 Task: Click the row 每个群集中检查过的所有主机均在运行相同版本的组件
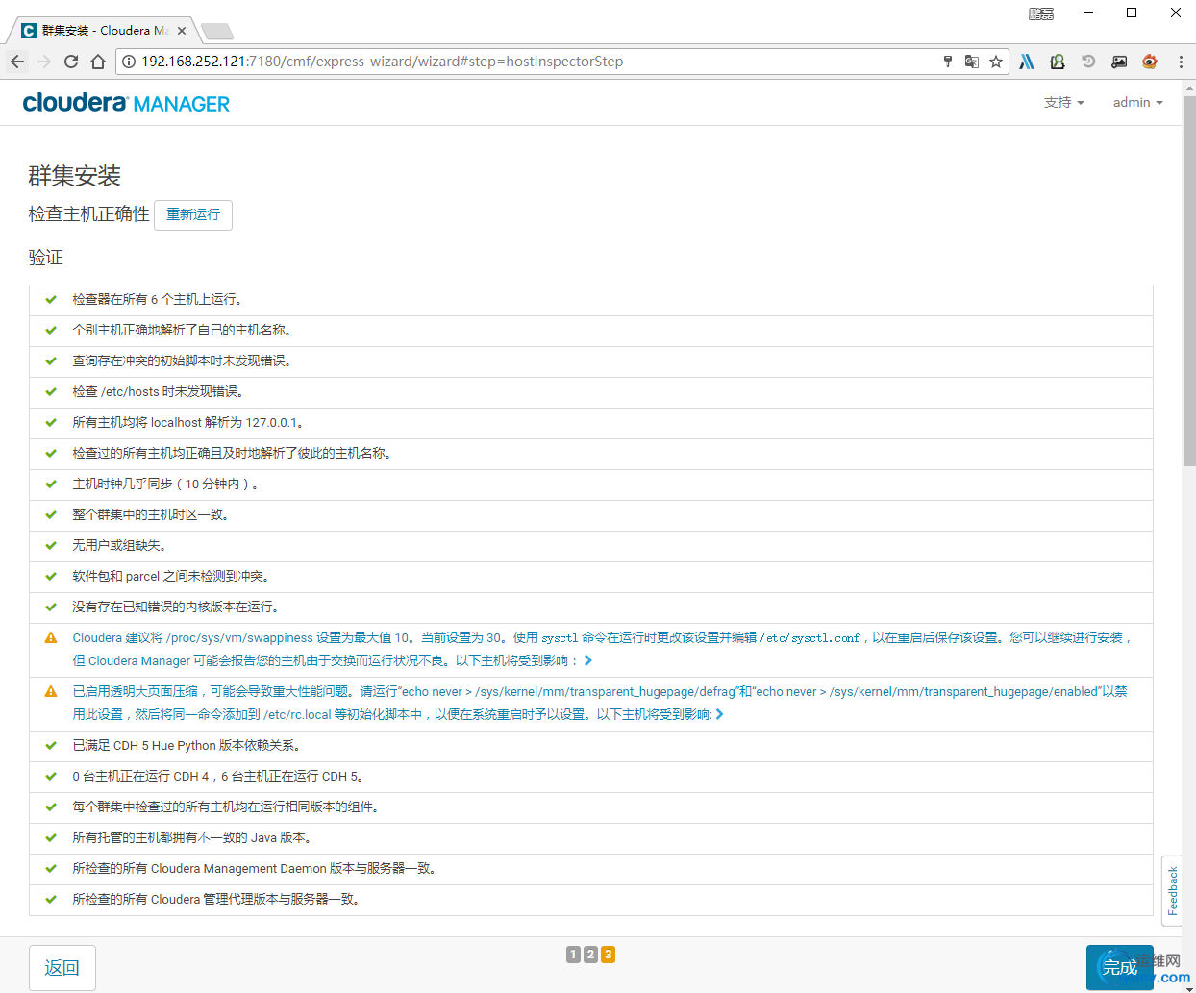coord(591,807)
